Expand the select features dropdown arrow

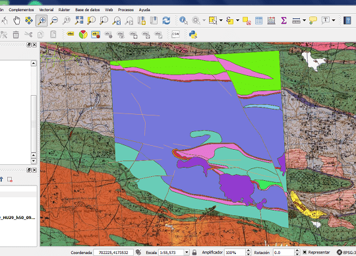coord(221,20)
